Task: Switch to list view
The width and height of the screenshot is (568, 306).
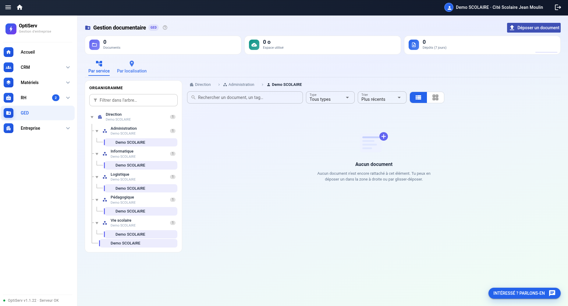Action: (418, 97)
